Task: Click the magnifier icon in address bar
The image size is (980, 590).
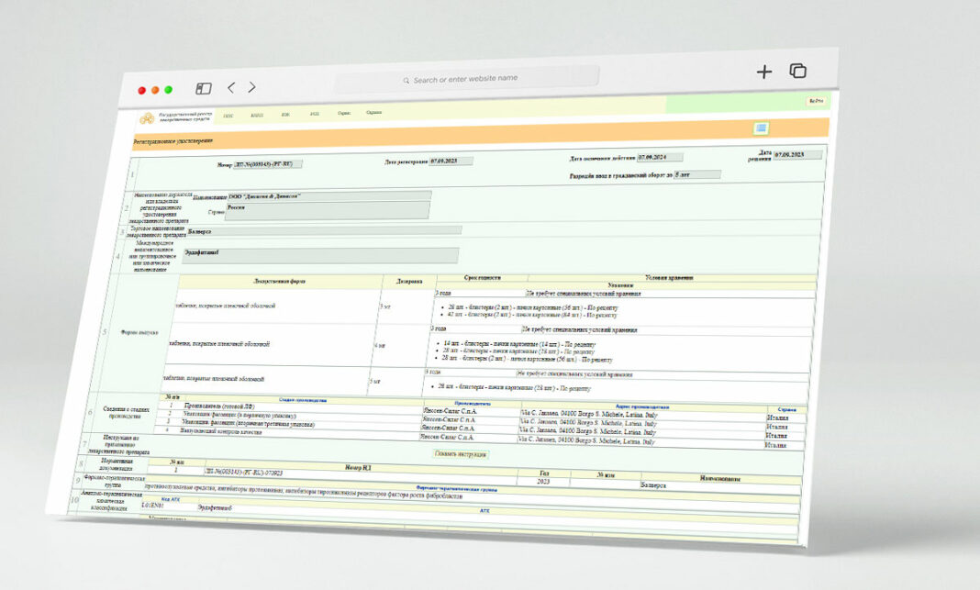Action: pyautogui.click(x=406, y=81)
